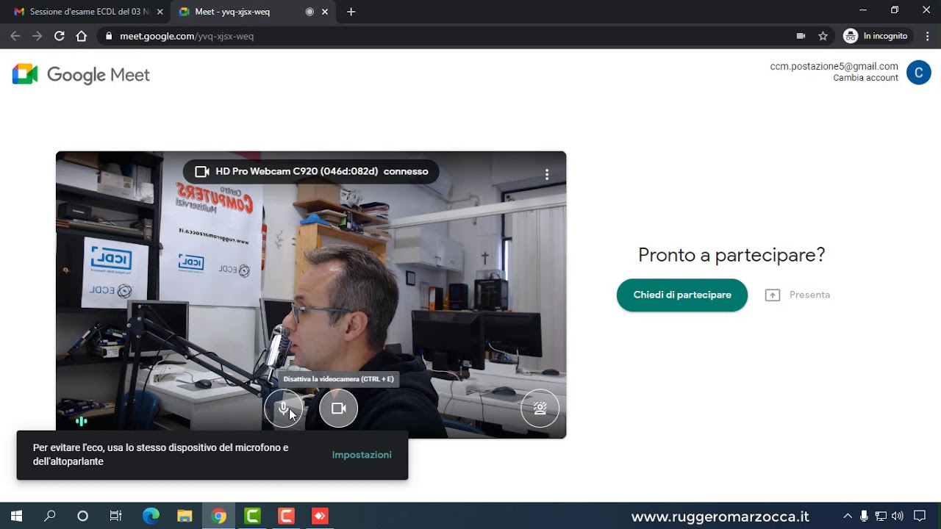Image resolution: width=941 pixels, height=529 pixels.
Task: Open the account avatar with letter C
Action: click(x=919, y=73)
